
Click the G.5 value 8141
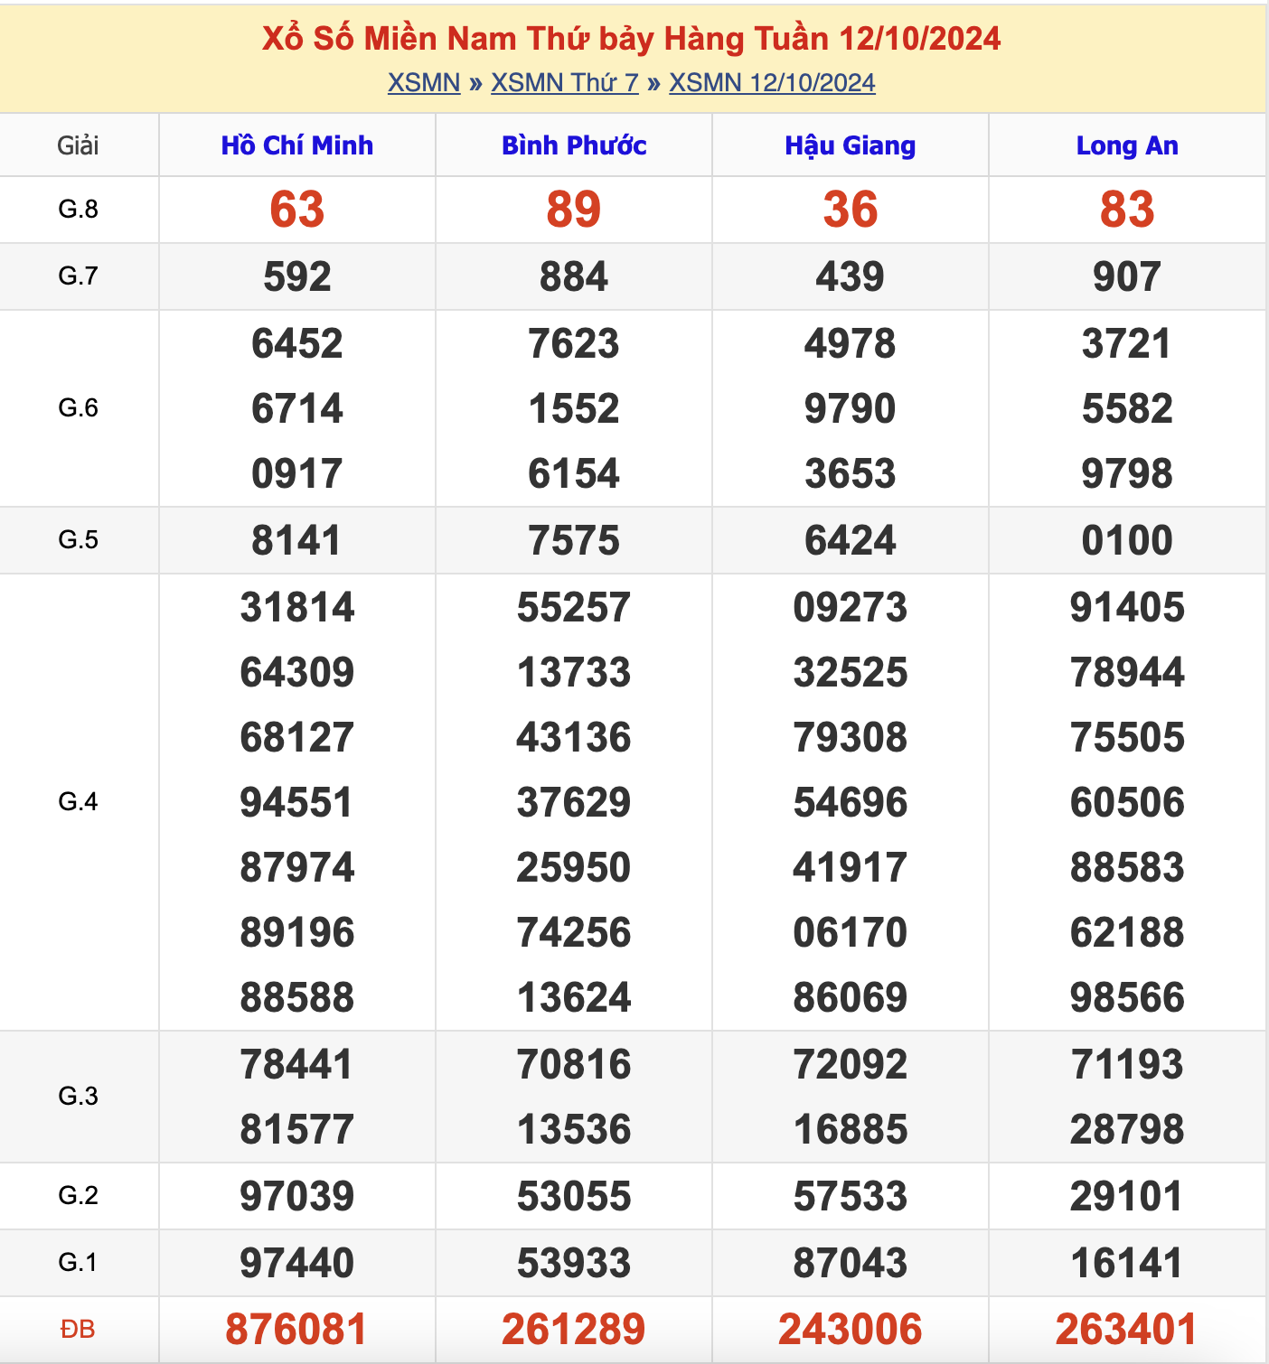tap(297, 540)
